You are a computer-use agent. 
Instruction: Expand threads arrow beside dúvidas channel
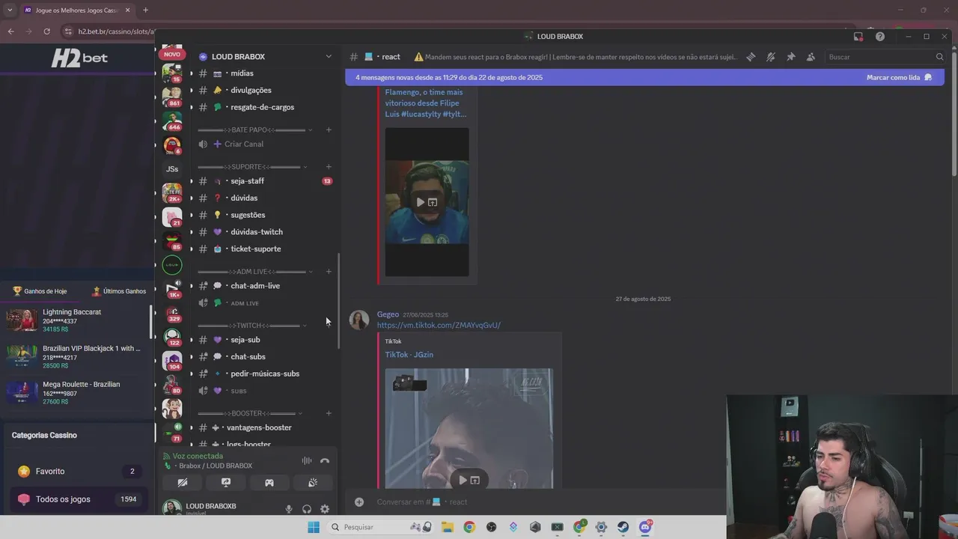point(192,198)
